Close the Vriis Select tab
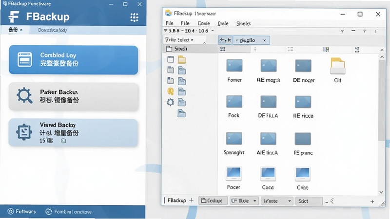 192,40
